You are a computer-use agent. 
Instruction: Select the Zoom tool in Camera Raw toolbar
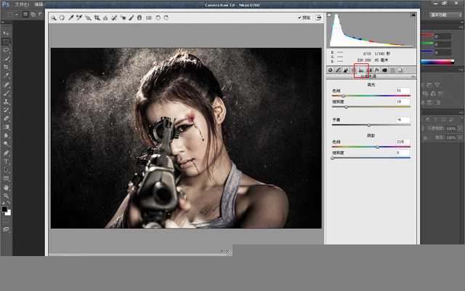coord(54,17)
